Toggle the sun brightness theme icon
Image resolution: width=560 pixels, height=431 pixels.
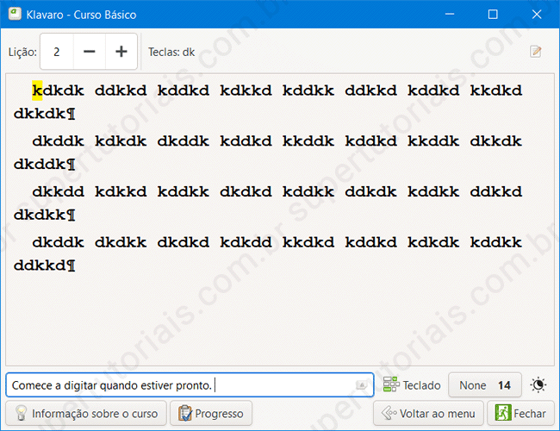point(538,385)
